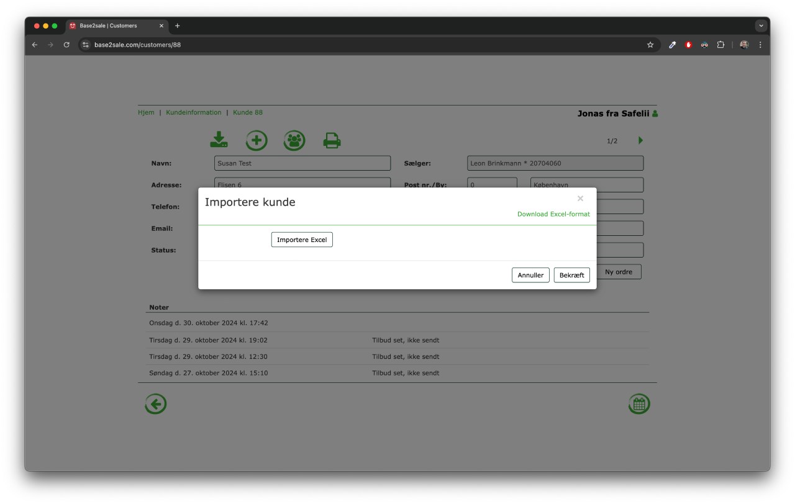Close the Importere kunde dialog
Image resolution: width=795 pixels, height=504 pixels.
(580, 199)
